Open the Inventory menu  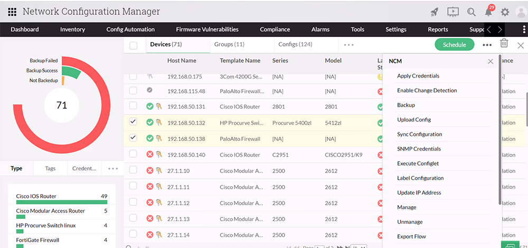coord(72,29)
